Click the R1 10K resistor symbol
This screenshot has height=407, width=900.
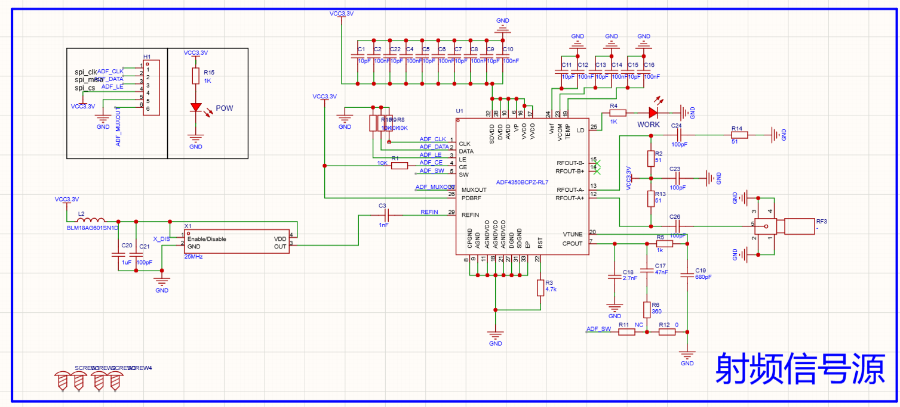[400, 166]
